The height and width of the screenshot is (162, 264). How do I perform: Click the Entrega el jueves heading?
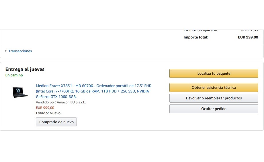(25, 69)
